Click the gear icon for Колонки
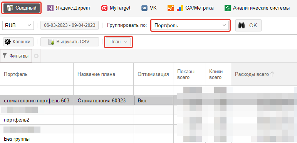This screenshot has width=297, height=143. [x=8, y=42]
